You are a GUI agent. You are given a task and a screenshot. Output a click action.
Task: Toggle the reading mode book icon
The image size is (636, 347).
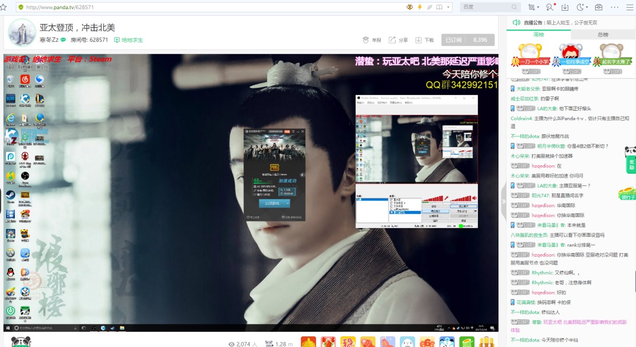click(439, 7)
